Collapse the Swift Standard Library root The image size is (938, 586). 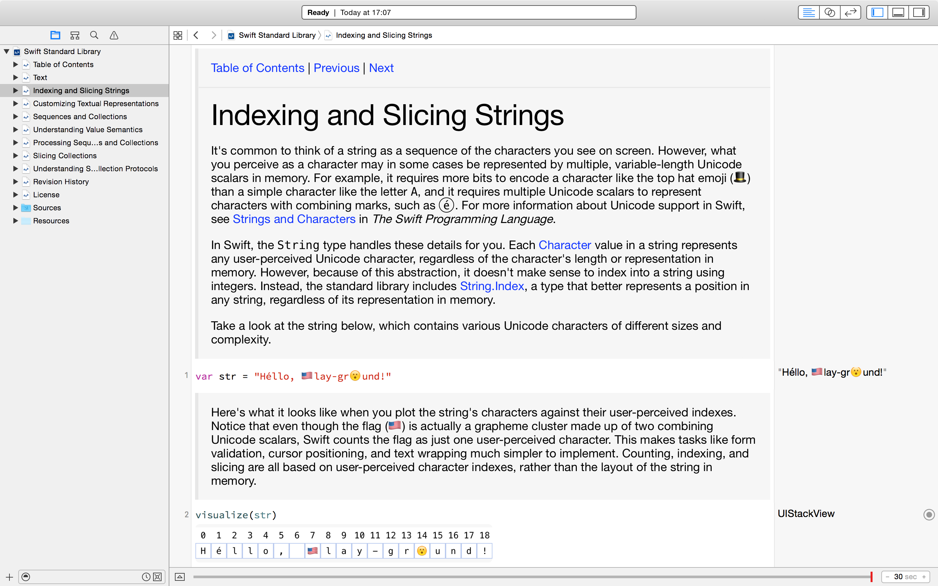click(7, 51)
